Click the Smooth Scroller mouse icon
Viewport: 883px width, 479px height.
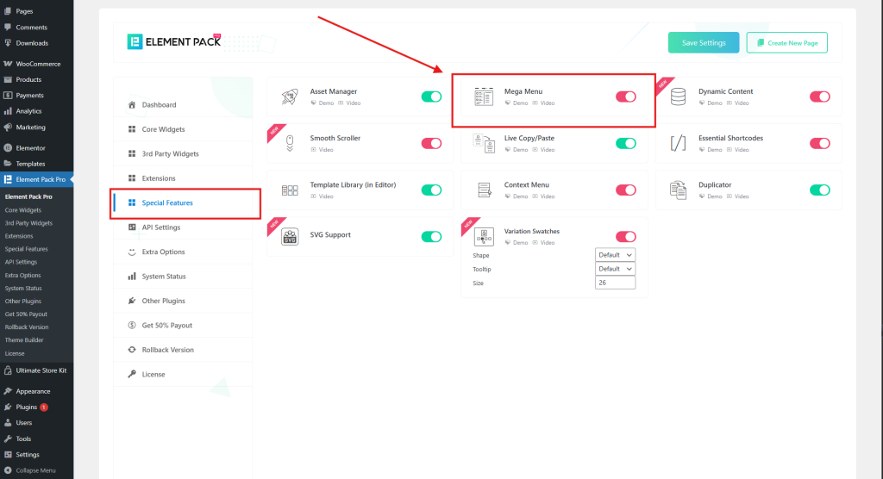click(291, 143)
